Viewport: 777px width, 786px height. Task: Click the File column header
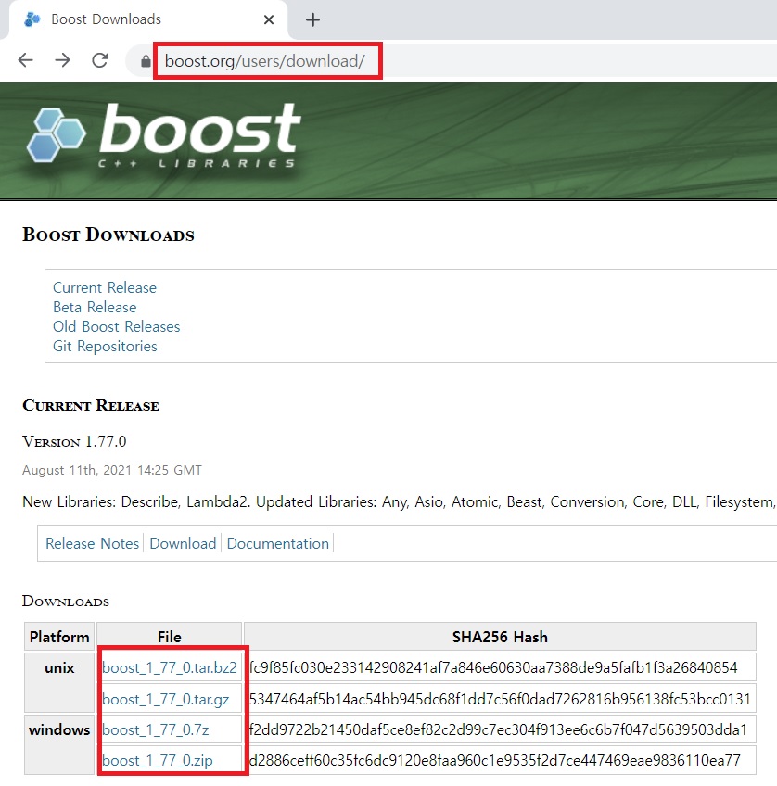click(170, 637)
